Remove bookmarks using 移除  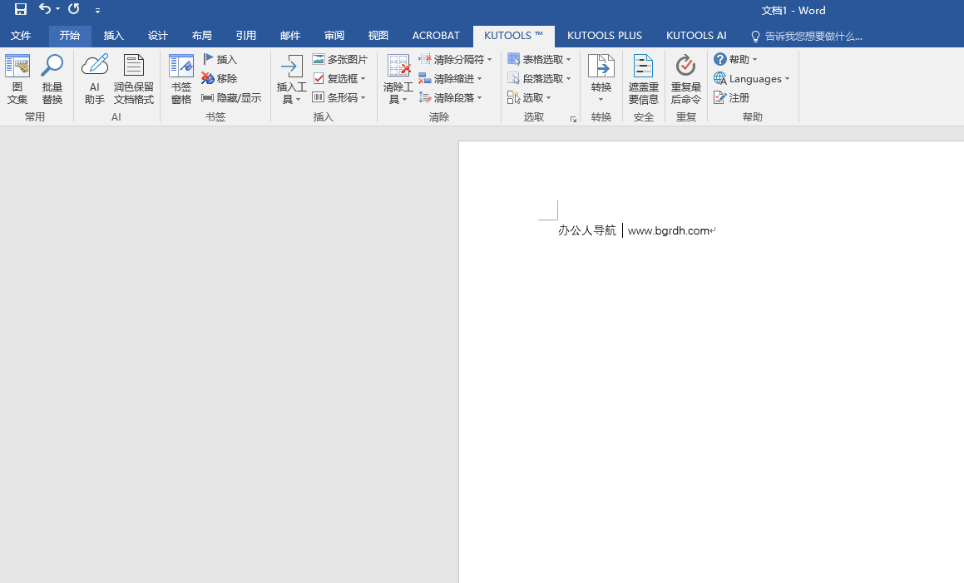pyautogui.click(x=220, y=78)
